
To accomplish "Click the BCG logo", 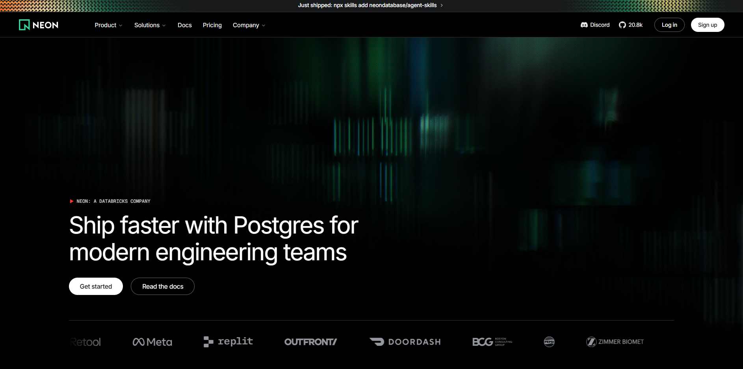I will tap(492, 342).
